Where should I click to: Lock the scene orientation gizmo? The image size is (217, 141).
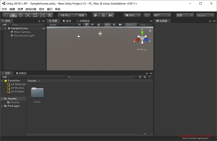[x=150, y=30]
